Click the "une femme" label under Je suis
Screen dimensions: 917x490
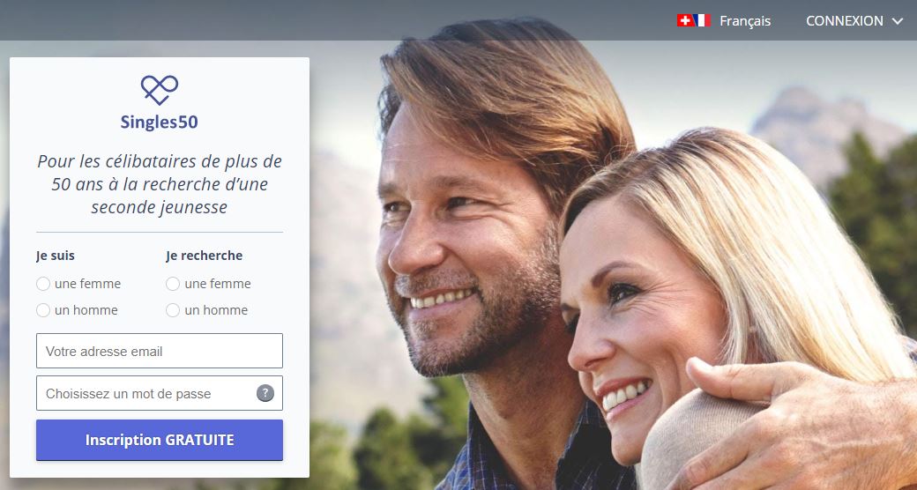pos(87,284)
